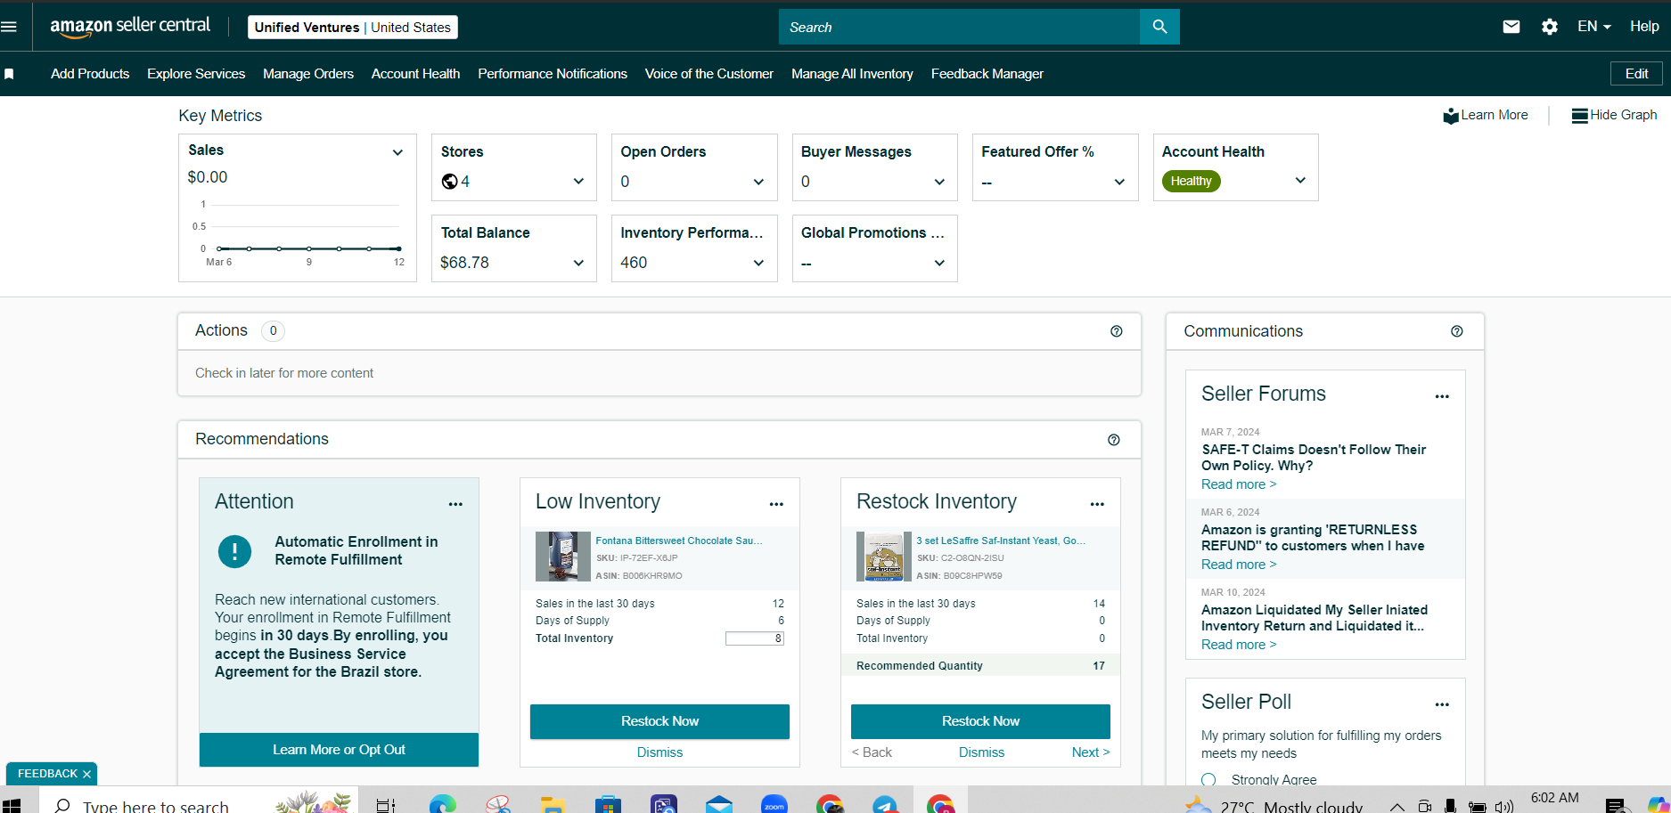The image size is (1671, 813).
Task: Expand the Stores metric card
Action: 578,182
